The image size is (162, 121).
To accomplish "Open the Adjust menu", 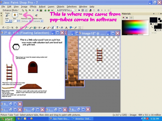I will pos(42,7).
